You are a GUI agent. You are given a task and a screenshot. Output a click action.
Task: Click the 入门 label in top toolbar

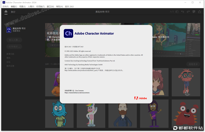point(172,12)
